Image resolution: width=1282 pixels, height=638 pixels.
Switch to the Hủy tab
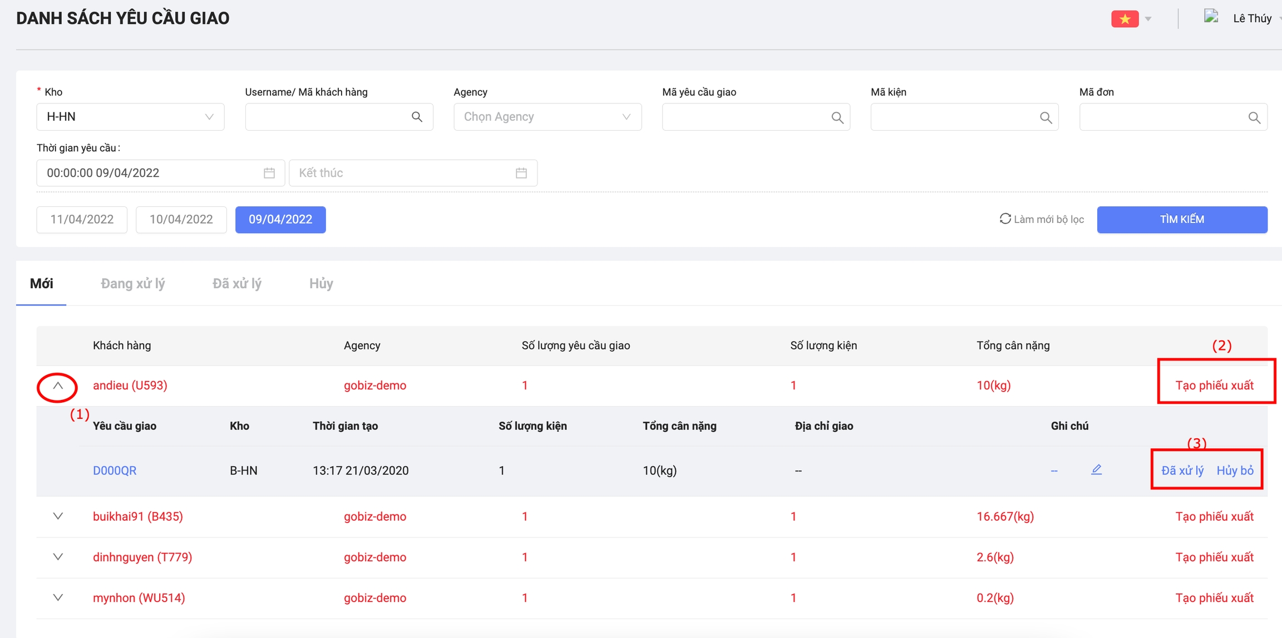pos(321,284)
